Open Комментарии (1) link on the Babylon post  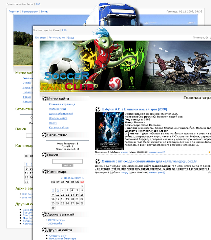(157, 152)
